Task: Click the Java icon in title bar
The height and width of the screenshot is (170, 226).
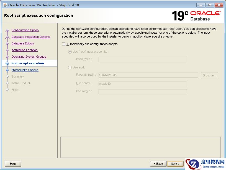Action: tap(5, 5)
